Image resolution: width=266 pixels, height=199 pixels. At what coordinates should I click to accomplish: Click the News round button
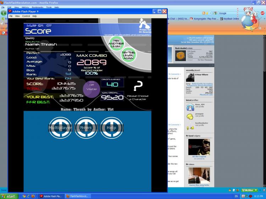(86, 128)
